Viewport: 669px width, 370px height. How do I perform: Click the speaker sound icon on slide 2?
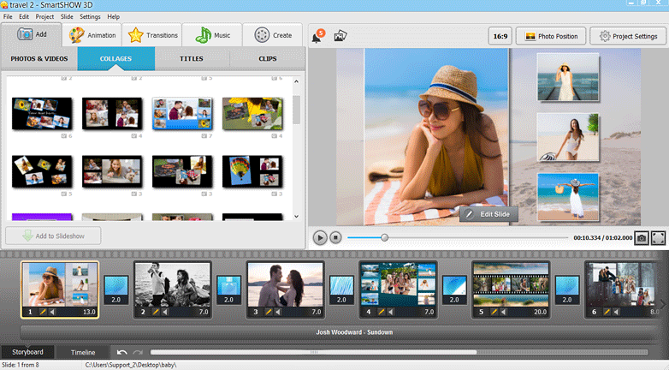163,312
